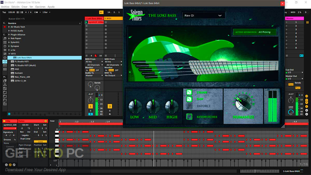The image size is (311, 175).
Task: Open the Ayuda menu
Action: pyautogui.click(x=51, y=7)
